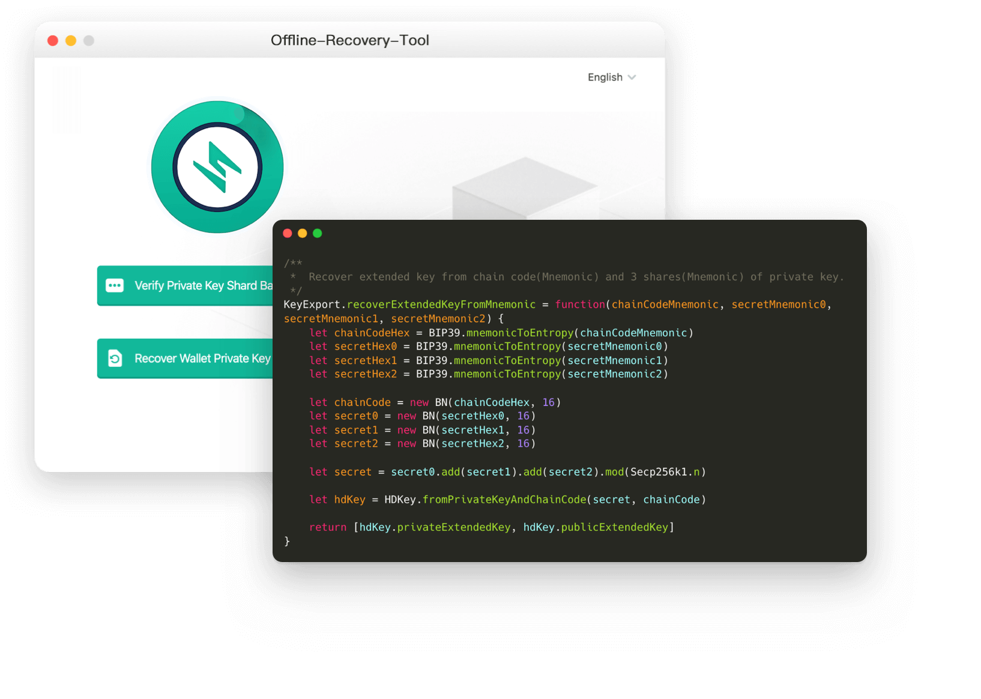981x699 pixels.
Task: Close the Offline-Recovery-Tool window
Action: coord(53,41)
